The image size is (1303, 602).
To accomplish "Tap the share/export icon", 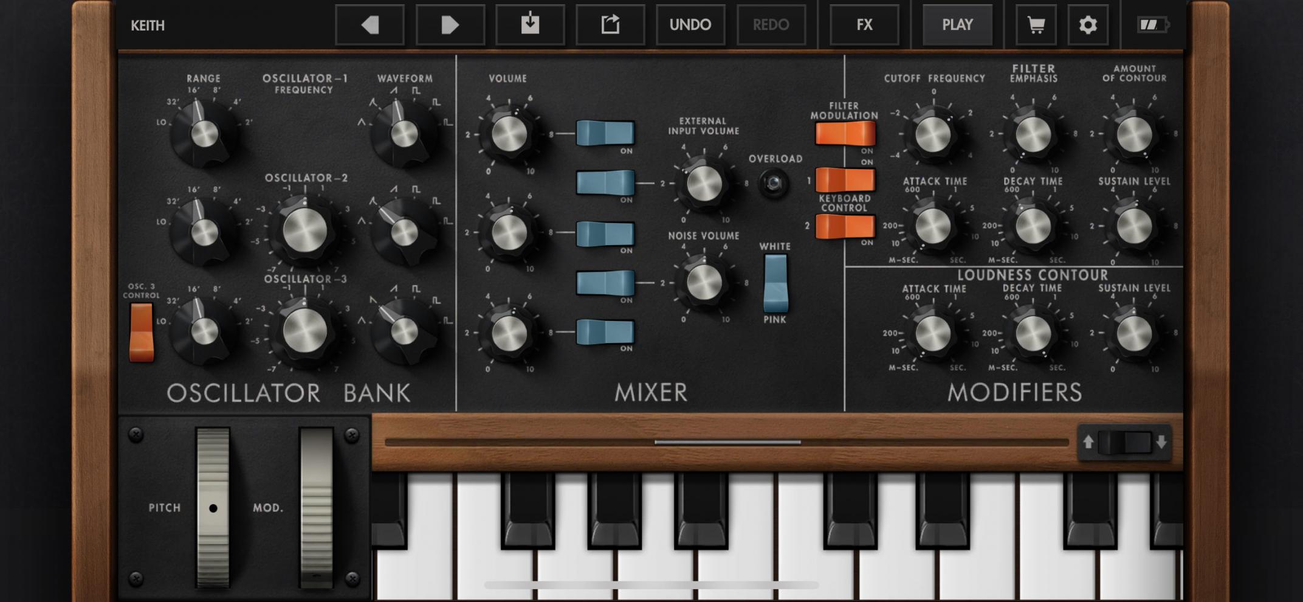I will tap(610, 25).
